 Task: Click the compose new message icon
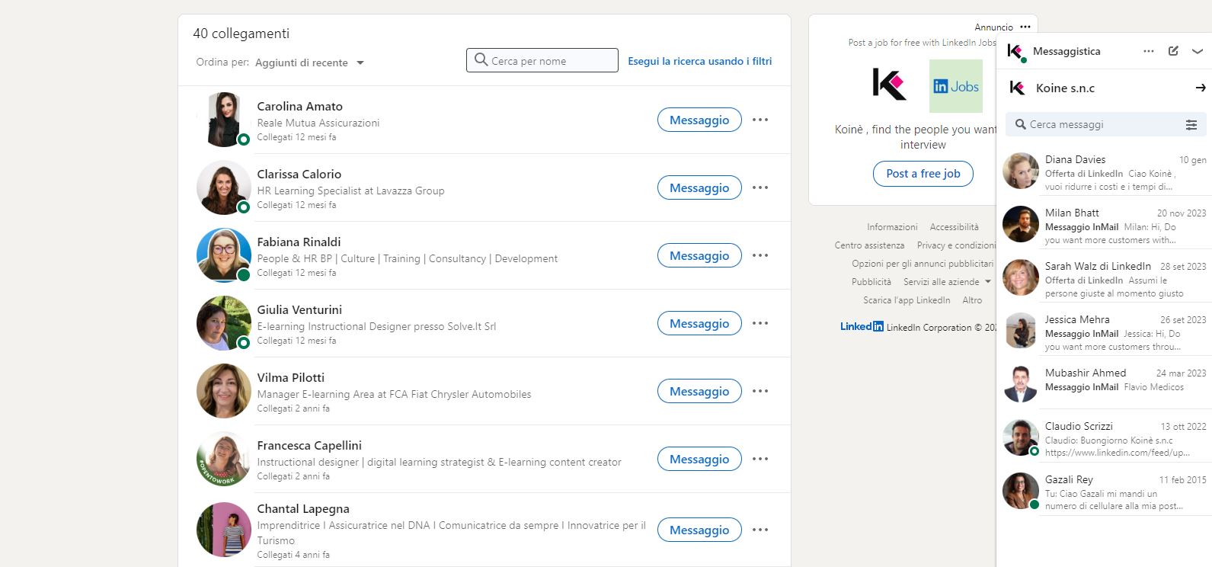tap(1173, 51)
